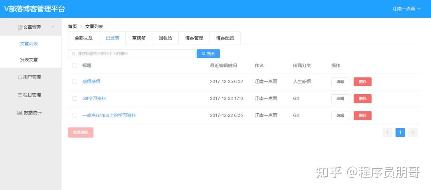Click 编辑 for 一点点Github上的学习资料
The height and width of the screenshot is (190, 431).
pyautogui.click(x=340, y=115)
